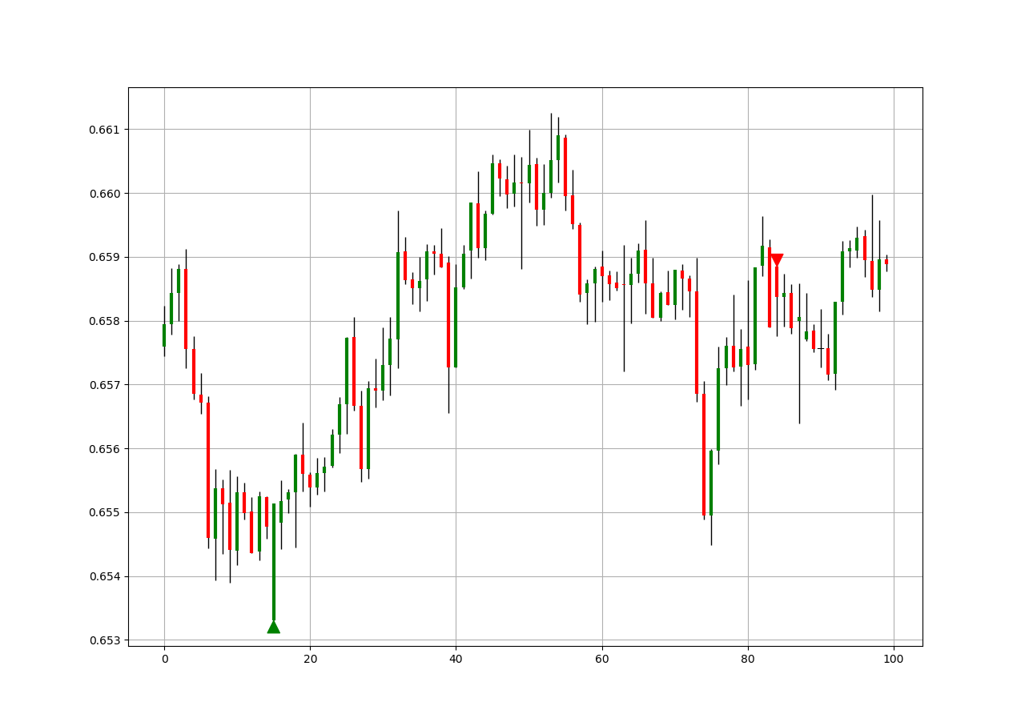Click the 0.658 y-axis label

(105, 321)
